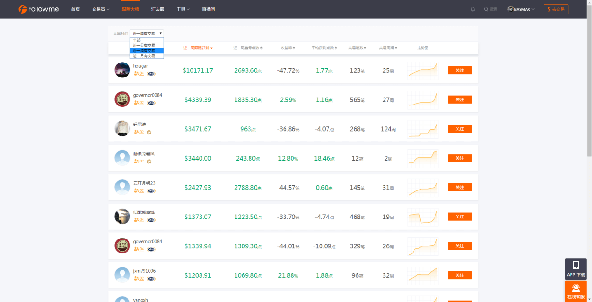Viewport: 592px width, 302px height.
Task: Click 超级龙卷风's 12.80% return value
Action: point(288,159)
